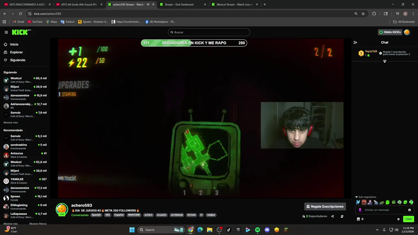The width and height of the screenshot is (418, 235).
Task: Open All Bookmarks folder
Action: point(404,22)
